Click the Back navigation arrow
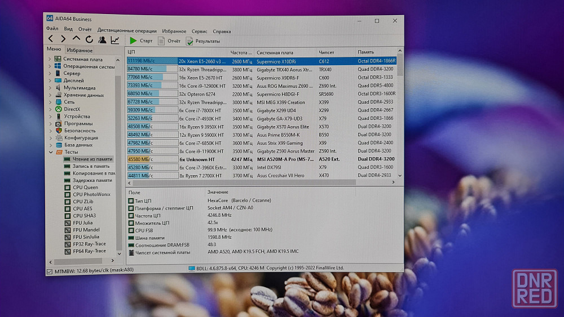 51,39
